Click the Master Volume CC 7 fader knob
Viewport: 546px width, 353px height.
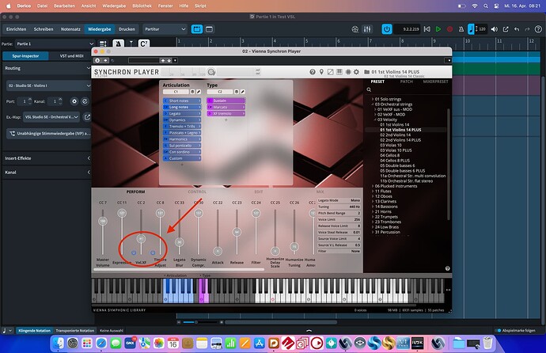[103, 221]
